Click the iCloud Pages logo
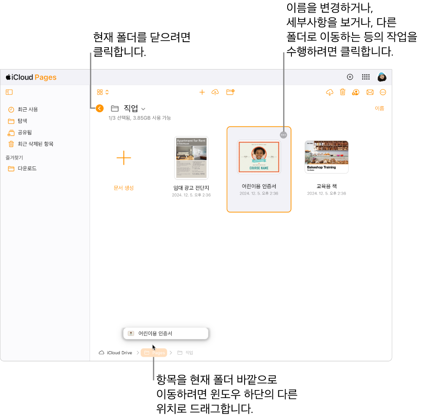Viewport: 423px width, 417px height. [31, 78]
